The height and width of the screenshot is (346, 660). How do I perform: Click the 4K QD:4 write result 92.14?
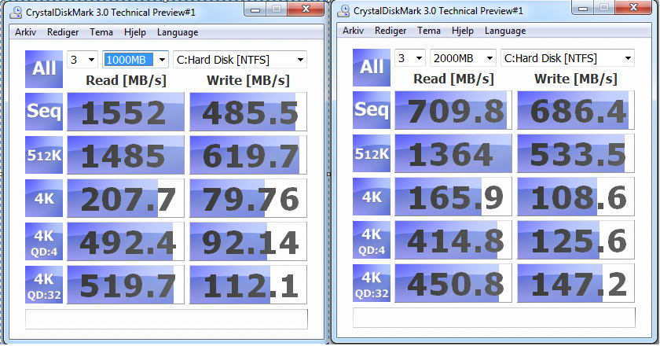pyautogui.click(x=248, y=241)
